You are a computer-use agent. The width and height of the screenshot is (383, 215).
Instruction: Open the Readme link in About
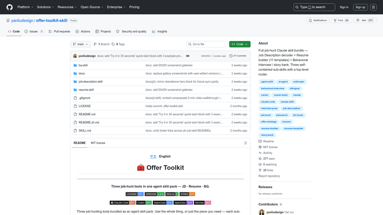click(266, 141)
